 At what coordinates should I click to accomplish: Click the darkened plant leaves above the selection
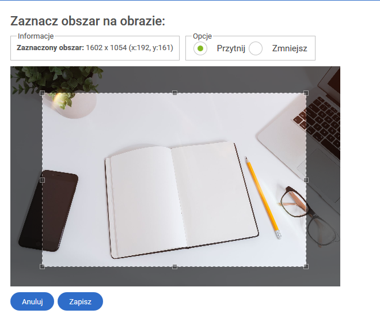(x=57, y=79)
